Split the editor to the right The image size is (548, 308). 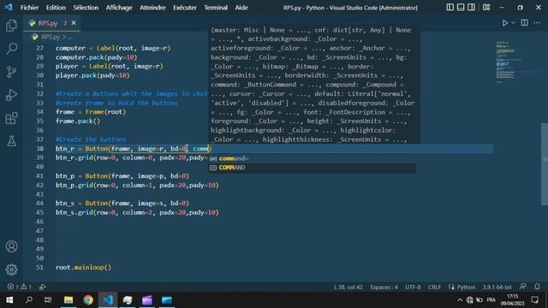pos(525,23)
